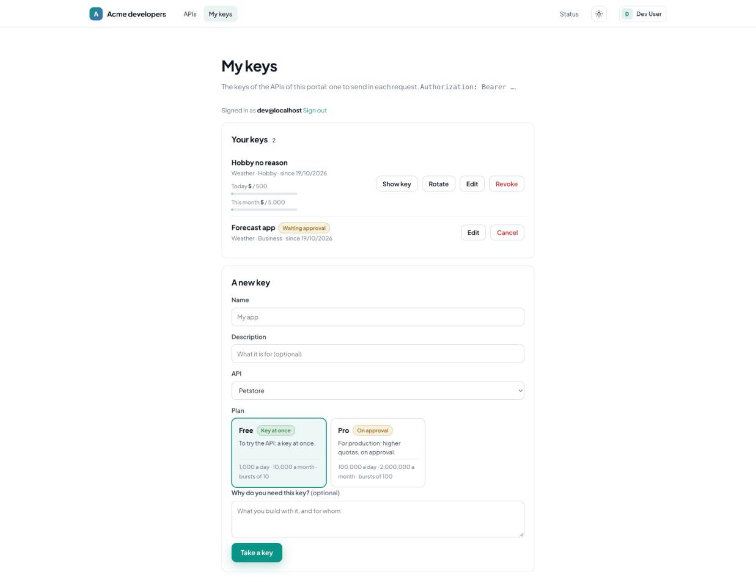Cancel the Forecast app key request
This screenshot has width=756, height=582.
point(507,233)
